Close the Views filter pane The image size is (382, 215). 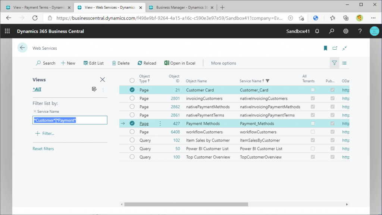pyautogui.click(x=103, y=80)
